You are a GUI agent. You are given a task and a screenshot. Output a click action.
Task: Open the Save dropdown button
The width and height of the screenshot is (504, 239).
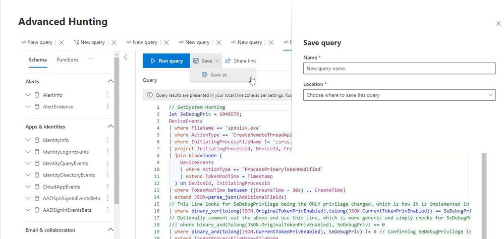206,61
